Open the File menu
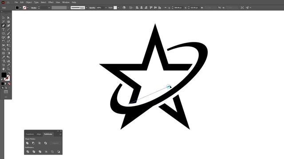 16,2
